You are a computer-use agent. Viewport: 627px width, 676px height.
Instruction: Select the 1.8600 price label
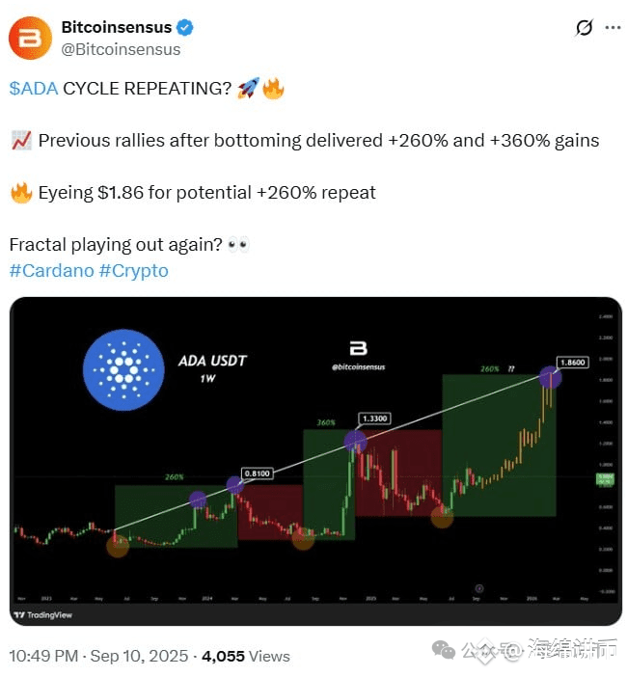(x=573, y=363)
